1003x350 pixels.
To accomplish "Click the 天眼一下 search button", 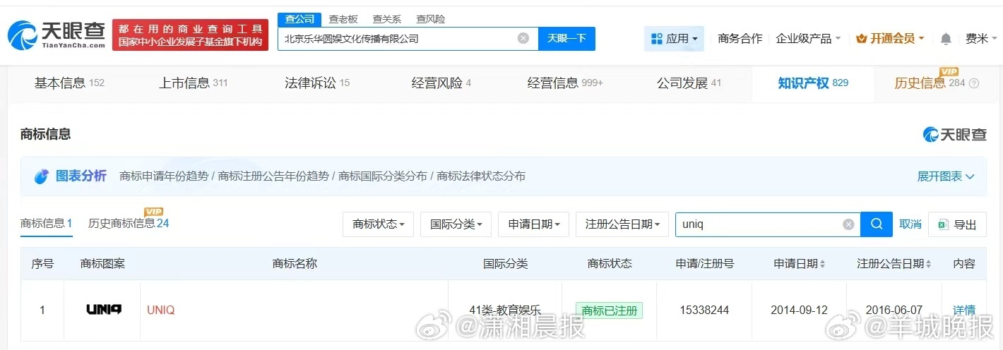I will pos(566,38).
